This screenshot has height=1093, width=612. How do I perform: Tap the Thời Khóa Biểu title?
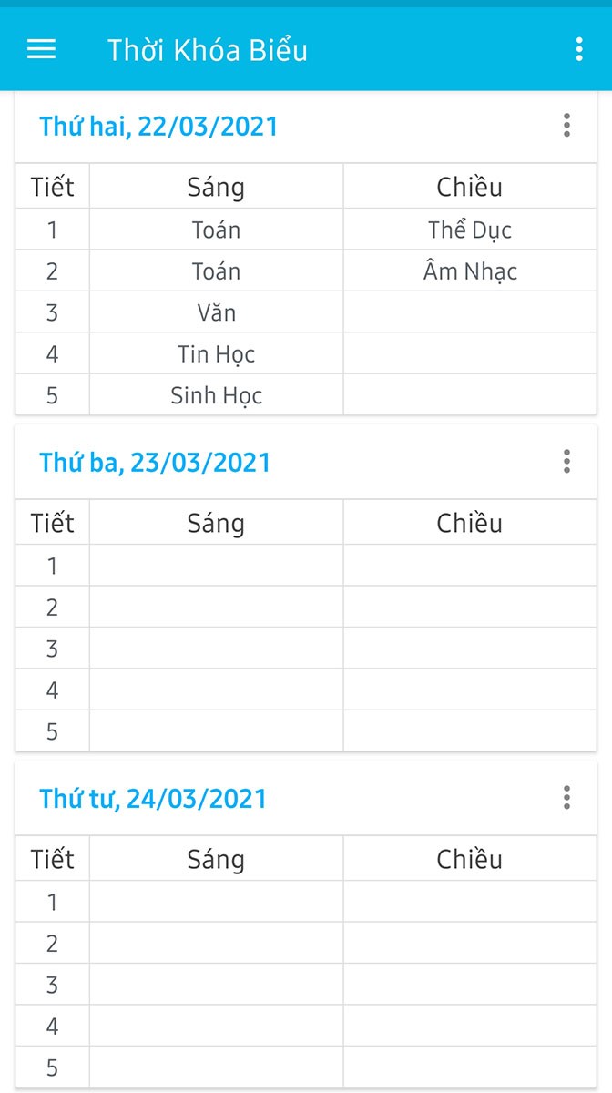pos(208,49)
